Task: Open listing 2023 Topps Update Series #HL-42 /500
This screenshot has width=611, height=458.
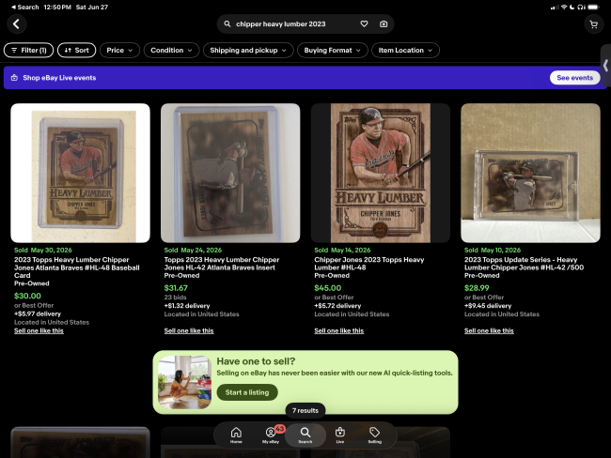Action: click(x=524, y=264)
